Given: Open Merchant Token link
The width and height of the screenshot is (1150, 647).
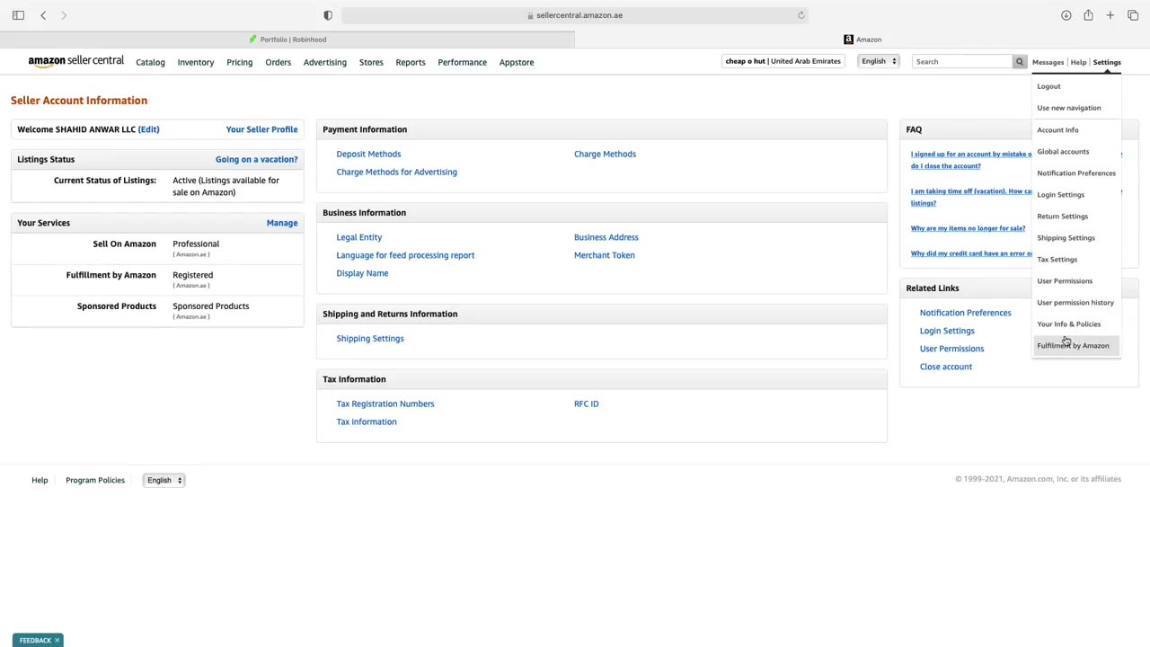Looking at the screenshot, I should [x=604, y=255].
